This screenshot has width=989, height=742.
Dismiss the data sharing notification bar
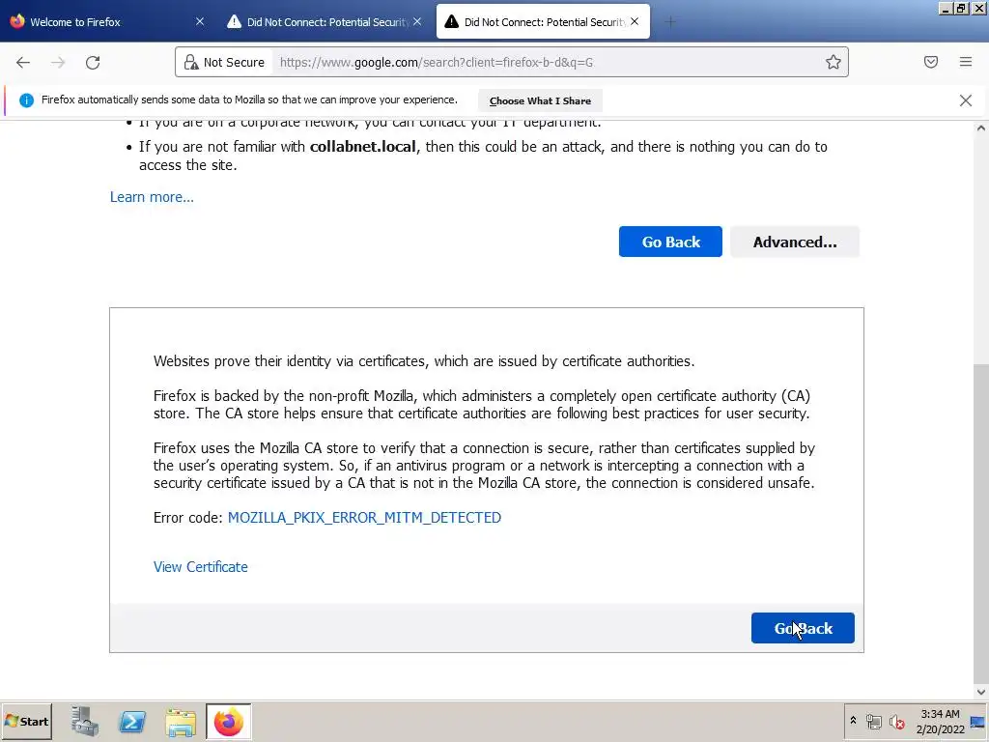pyautogui.click(x=965, y=100)
